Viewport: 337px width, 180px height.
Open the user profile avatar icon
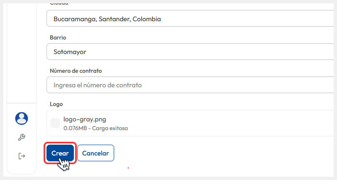coord(22,118)
